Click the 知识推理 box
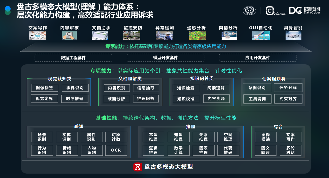329x178 pixels. pos(178,137)
